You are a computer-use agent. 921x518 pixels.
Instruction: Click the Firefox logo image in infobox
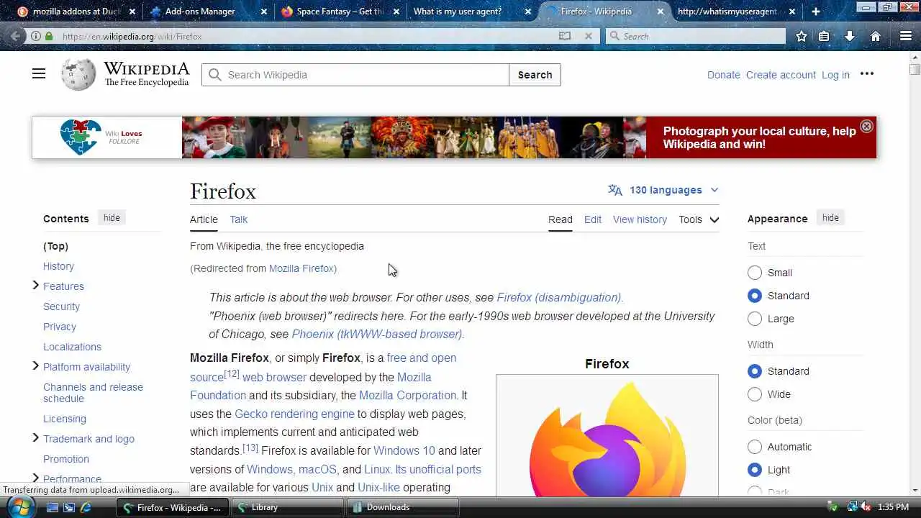coord(607,439)
